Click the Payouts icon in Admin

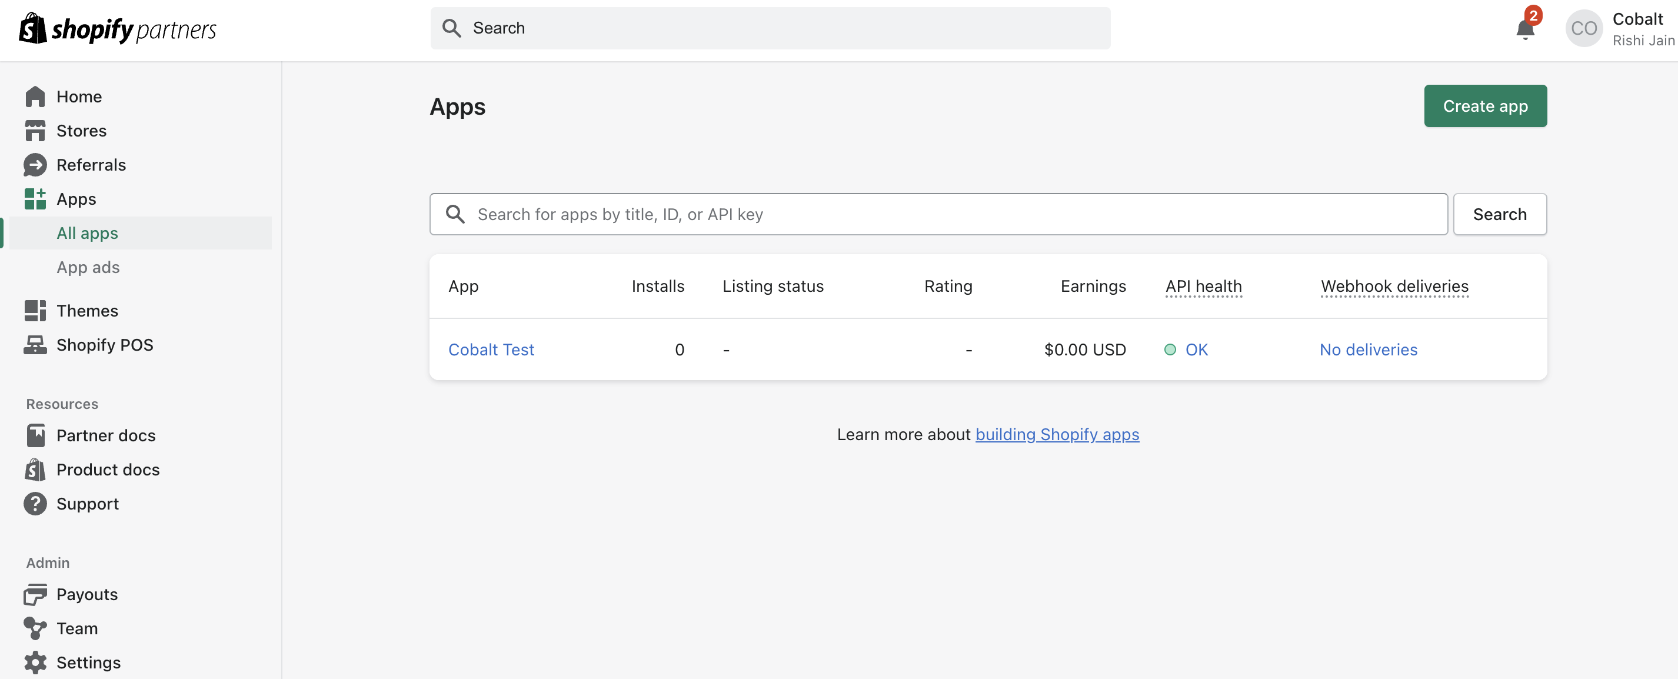click(x=35, y=594)
